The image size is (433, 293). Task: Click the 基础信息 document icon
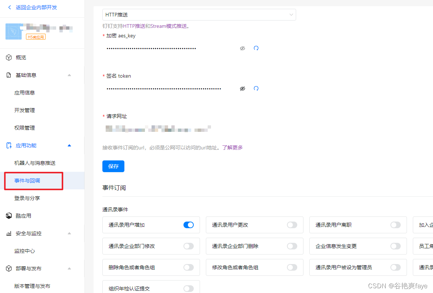[9, 75]
